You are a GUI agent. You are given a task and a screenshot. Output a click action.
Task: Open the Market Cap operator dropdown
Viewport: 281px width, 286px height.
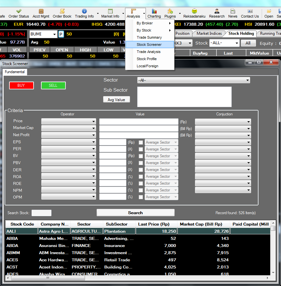(69, 128)
